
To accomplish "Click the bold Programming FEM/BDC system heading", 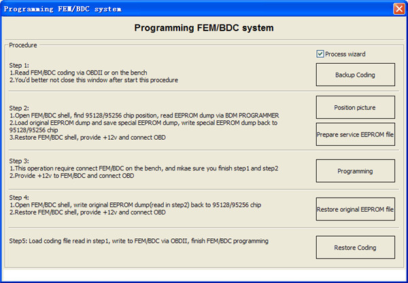I will (204, 29).
